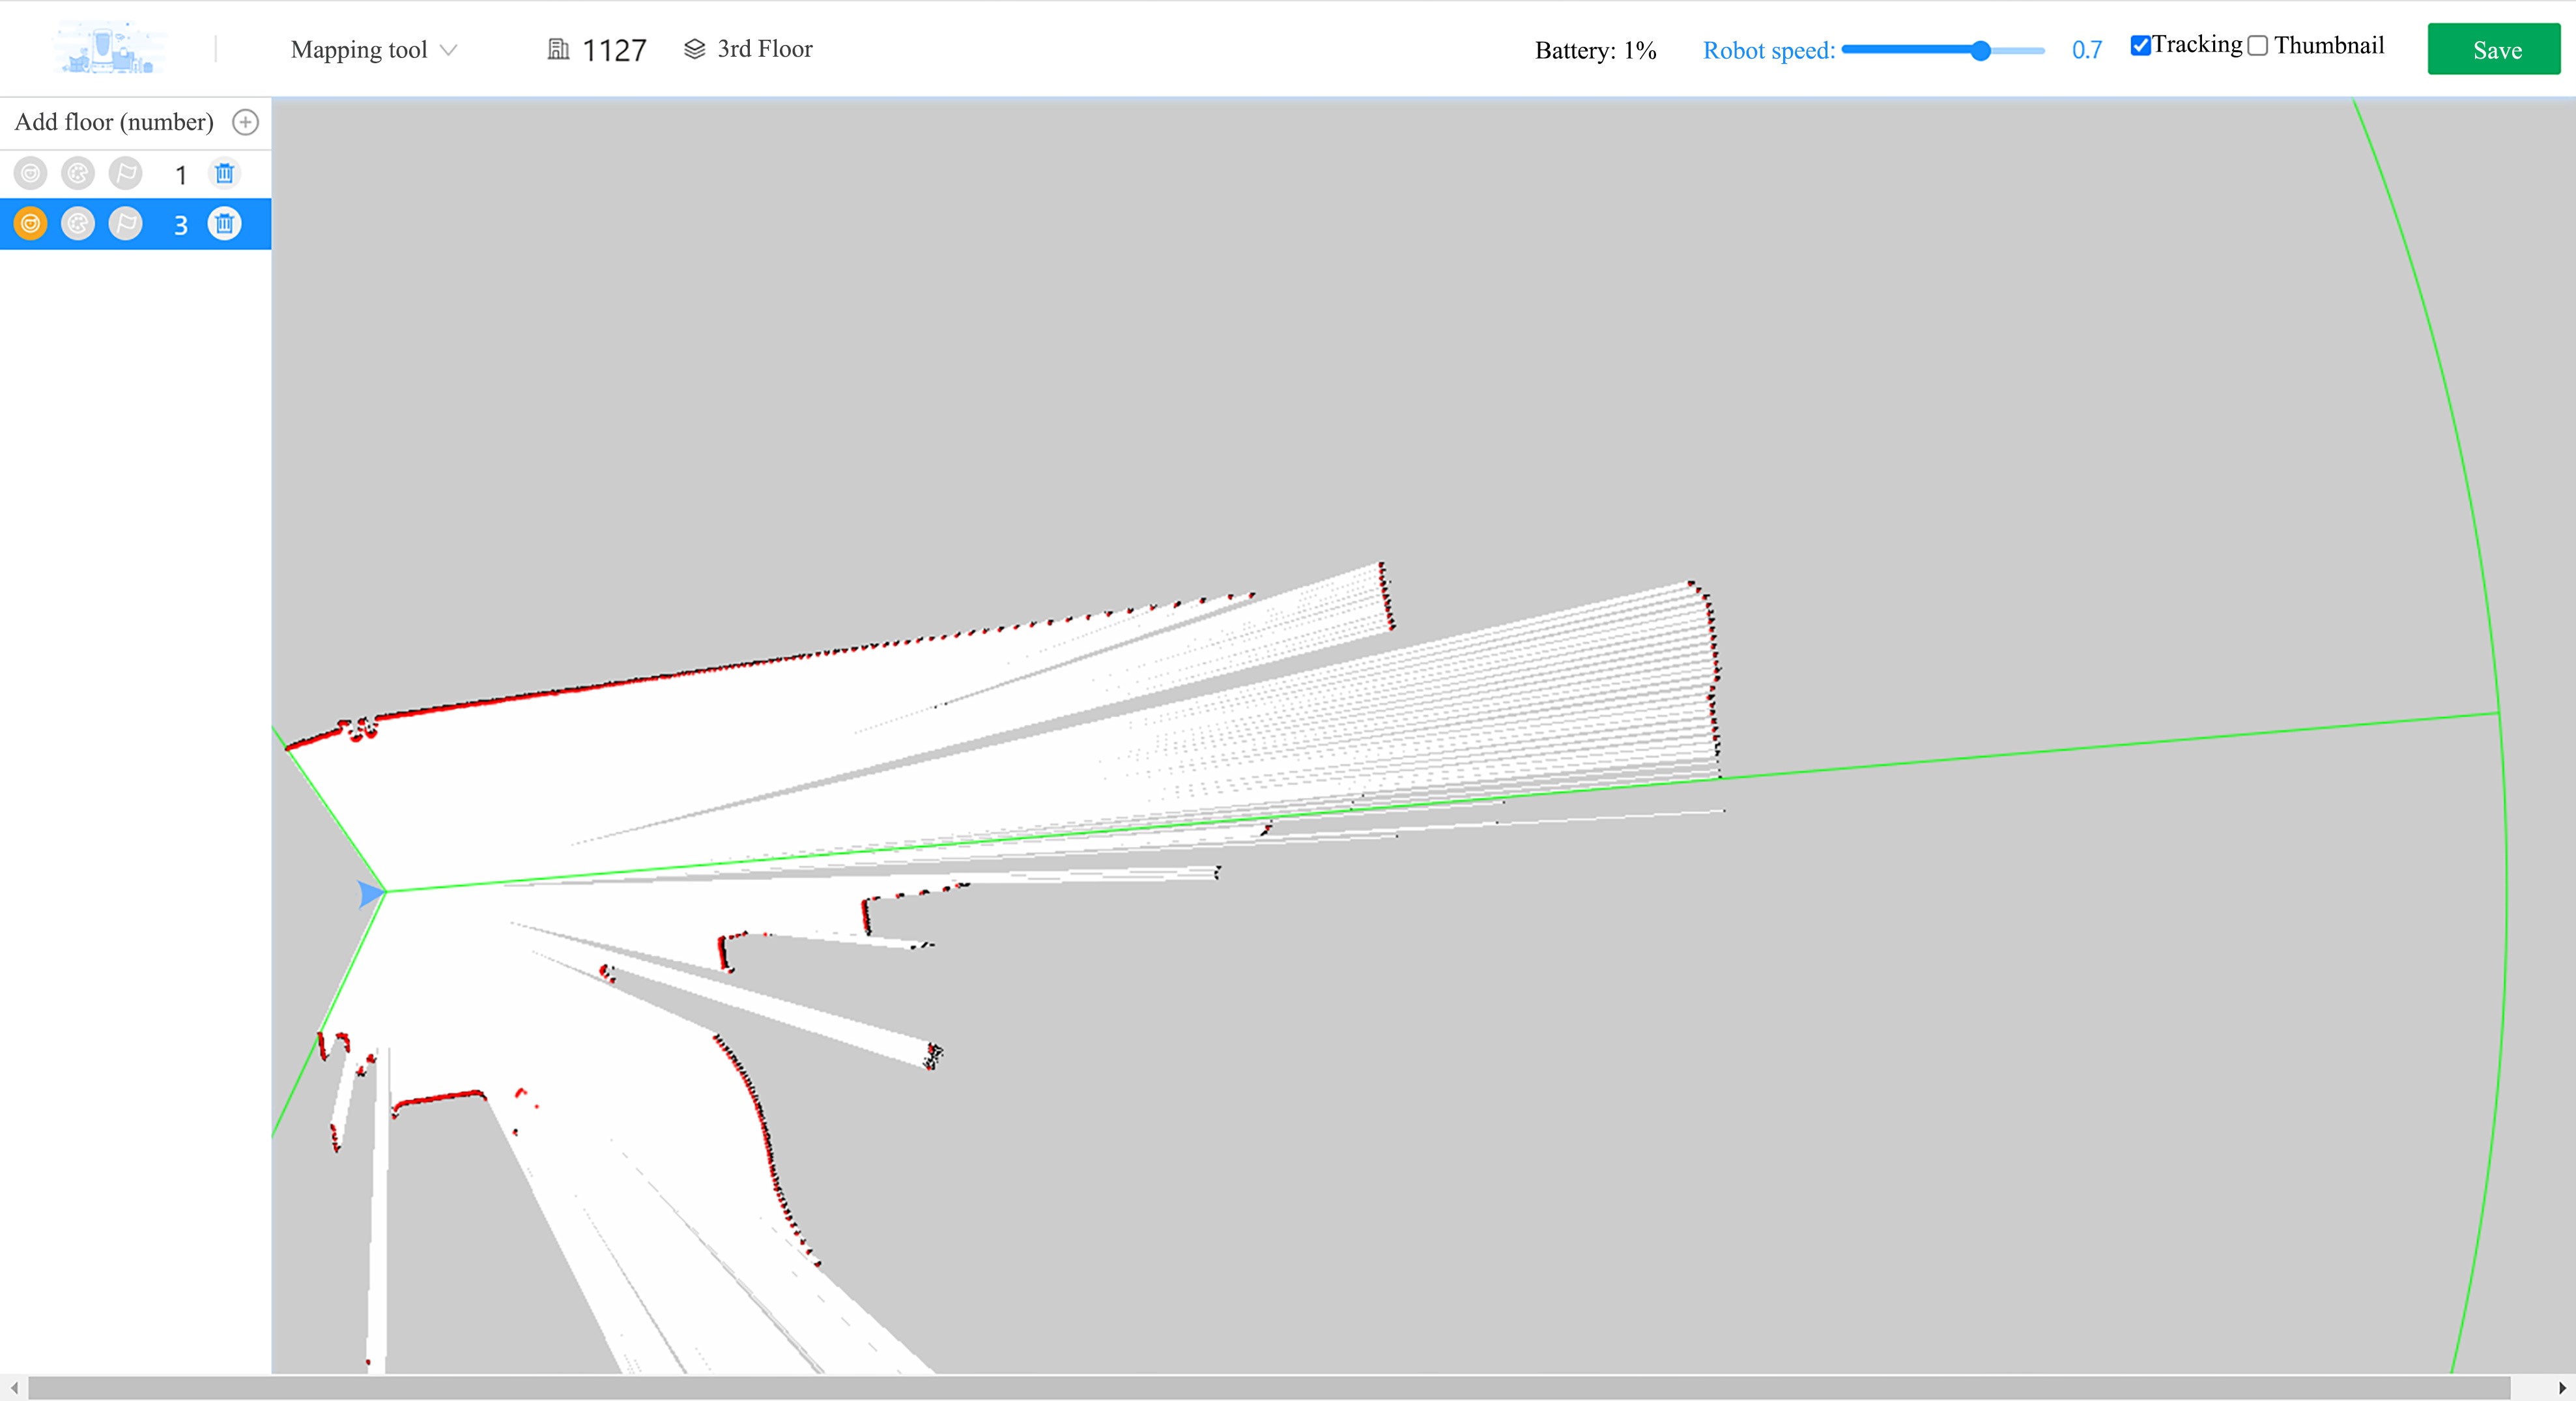Select floor number 3 row

[180, 225]
